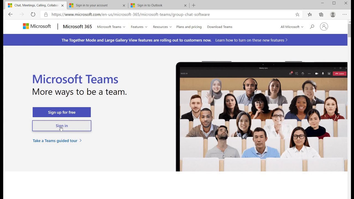Expand the All Microsoft dropdown
Screen dimensions: 354x199
pos(292,27)
